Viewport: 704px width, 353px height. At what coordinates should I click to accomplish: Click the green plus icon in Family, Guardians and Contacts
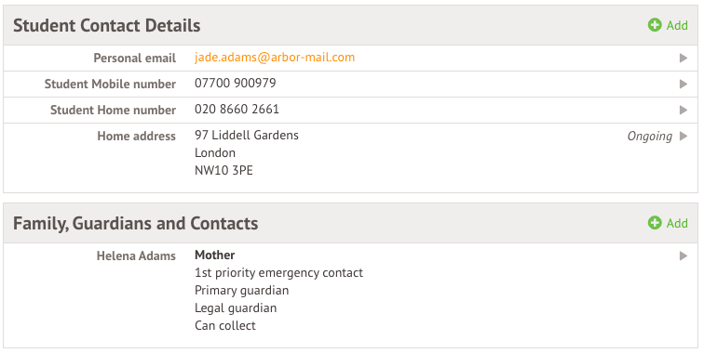[655, 223]
